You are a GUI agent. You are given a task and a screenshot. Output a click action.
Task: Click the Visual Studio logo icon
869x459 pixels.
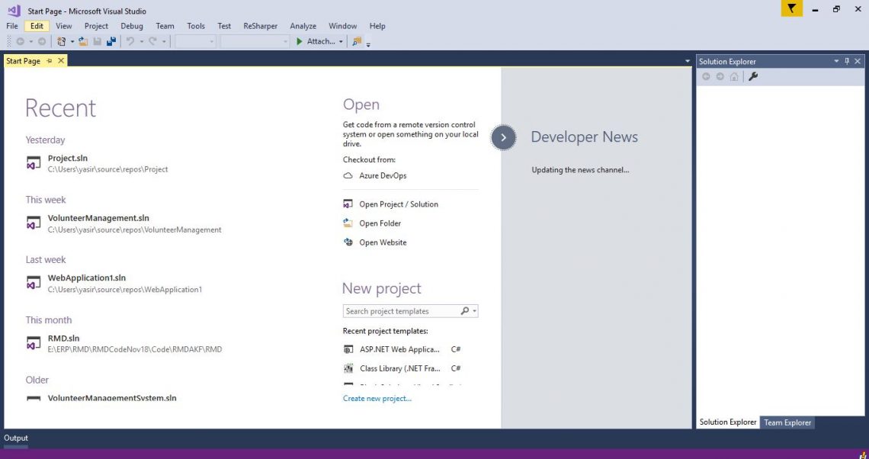(x=14, y=11)
